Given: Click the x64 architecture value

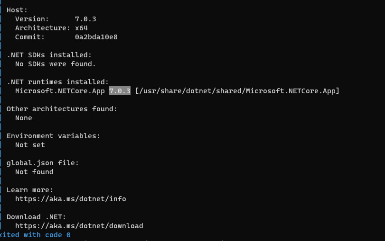Looking at the screenshot, I should click(81, 28).
